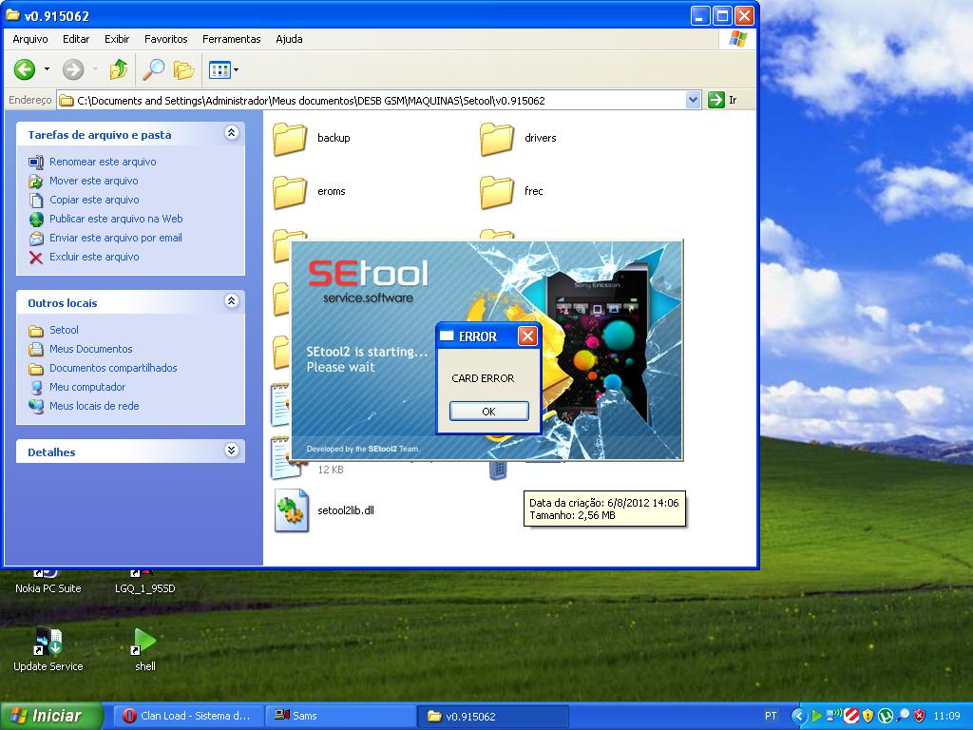
Task: Go up one folder level
Action: click(119, 69)
